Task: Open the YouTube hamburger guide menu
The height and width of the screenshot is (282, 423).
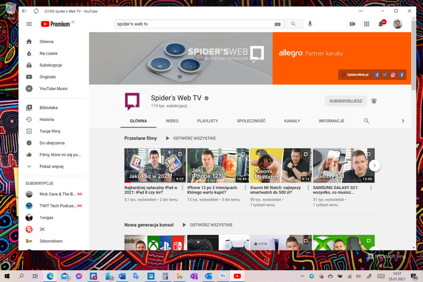Action: click(29, 24)
